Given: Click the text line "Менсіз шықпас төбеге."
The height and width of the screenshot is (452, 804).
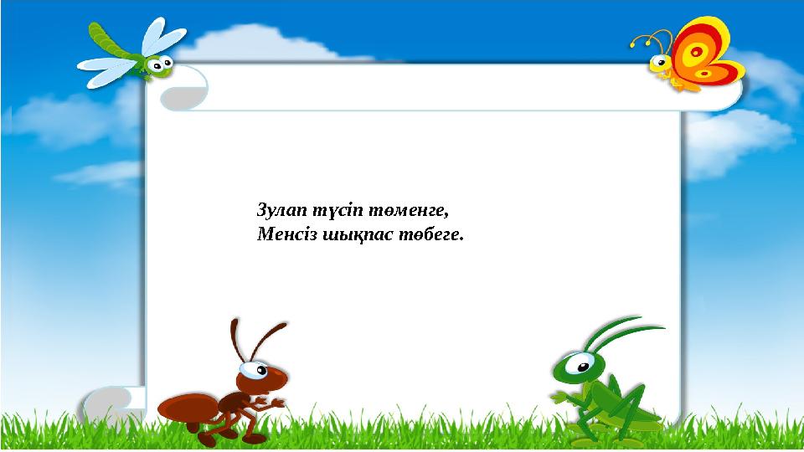Looking at the screenshot, I should (x=360, y=234).
